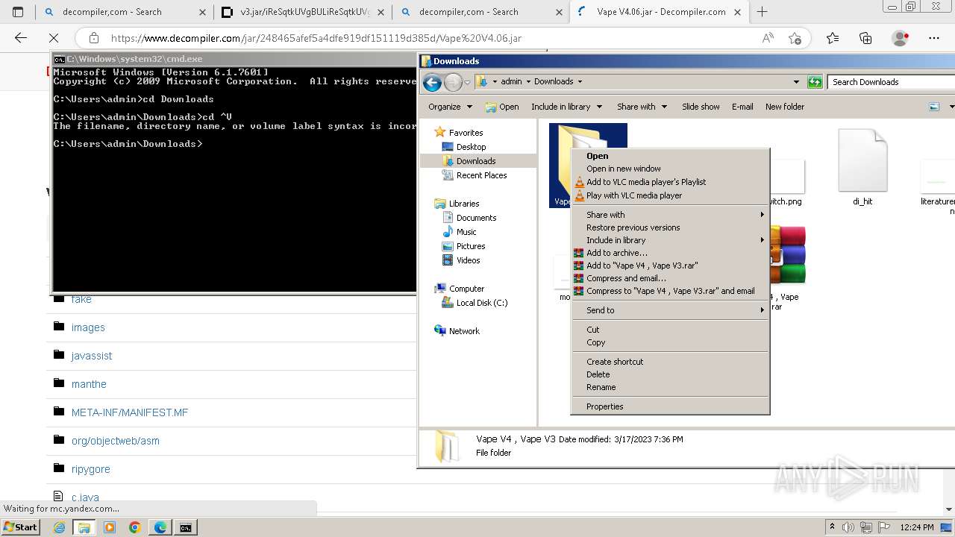Open images folder link on decompiler page

click(x=88, y=327)
